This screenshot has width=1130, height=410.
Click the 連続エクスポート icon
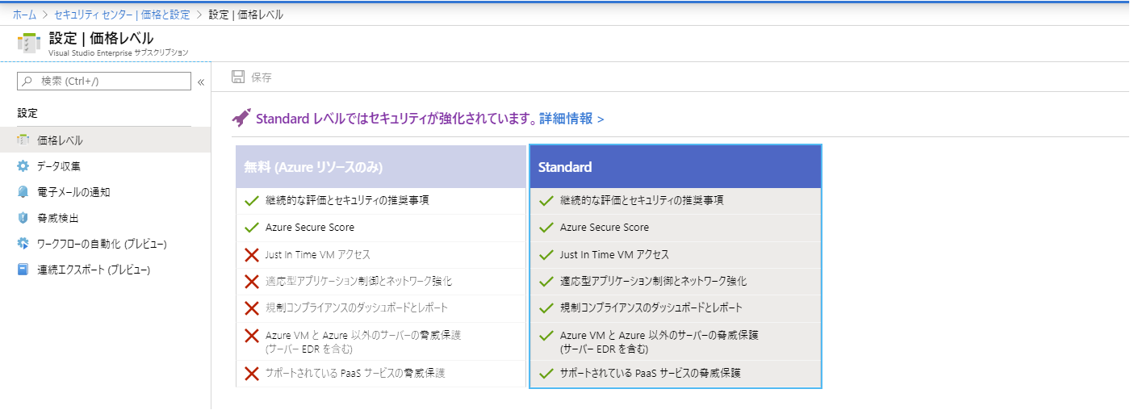[23, 270]
